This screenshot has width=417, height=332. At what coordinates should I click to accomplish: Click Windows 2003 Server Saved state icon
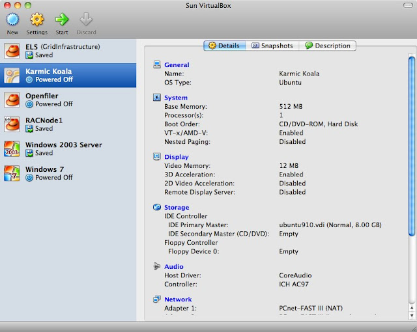[29, 153]
